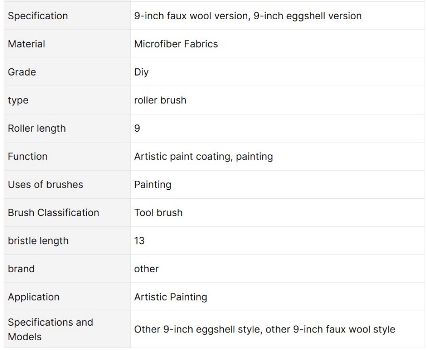Click the Uses of brushes label
Viewport: 427px width, 350px height.
coord(46,184)
